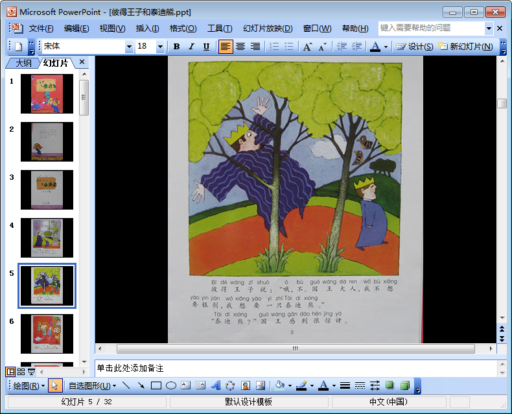This screenshot has width=512, height=414.
Task: Open the 编辑(E) menu
Action: point(76,29)
